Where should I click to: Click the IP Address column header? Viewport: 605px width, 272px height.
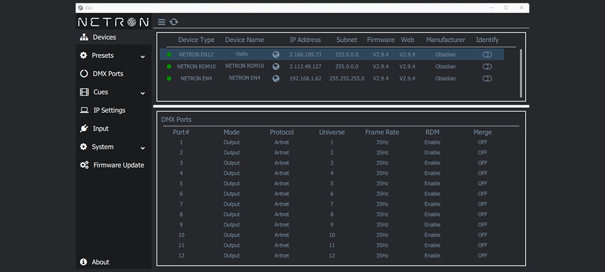(305, 40)
